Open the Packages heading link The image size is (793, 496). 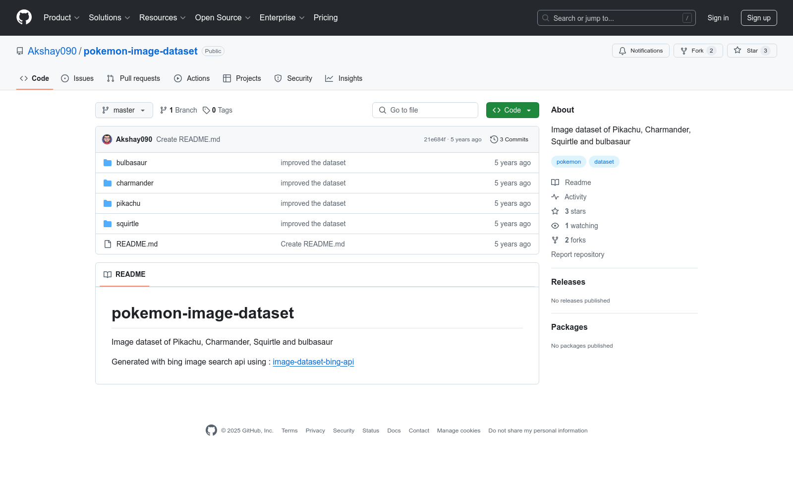tap(569, 327)
